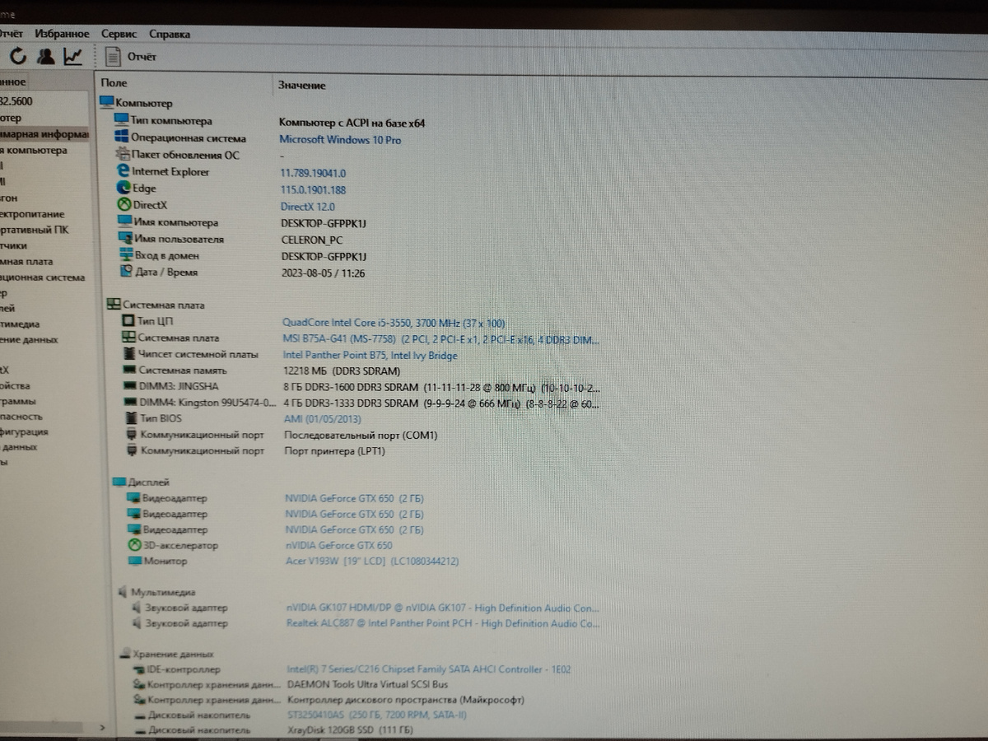The image size is (988, 741).
Task: Click the Вход в домен row icon
Action: click(x=126, y=255)
